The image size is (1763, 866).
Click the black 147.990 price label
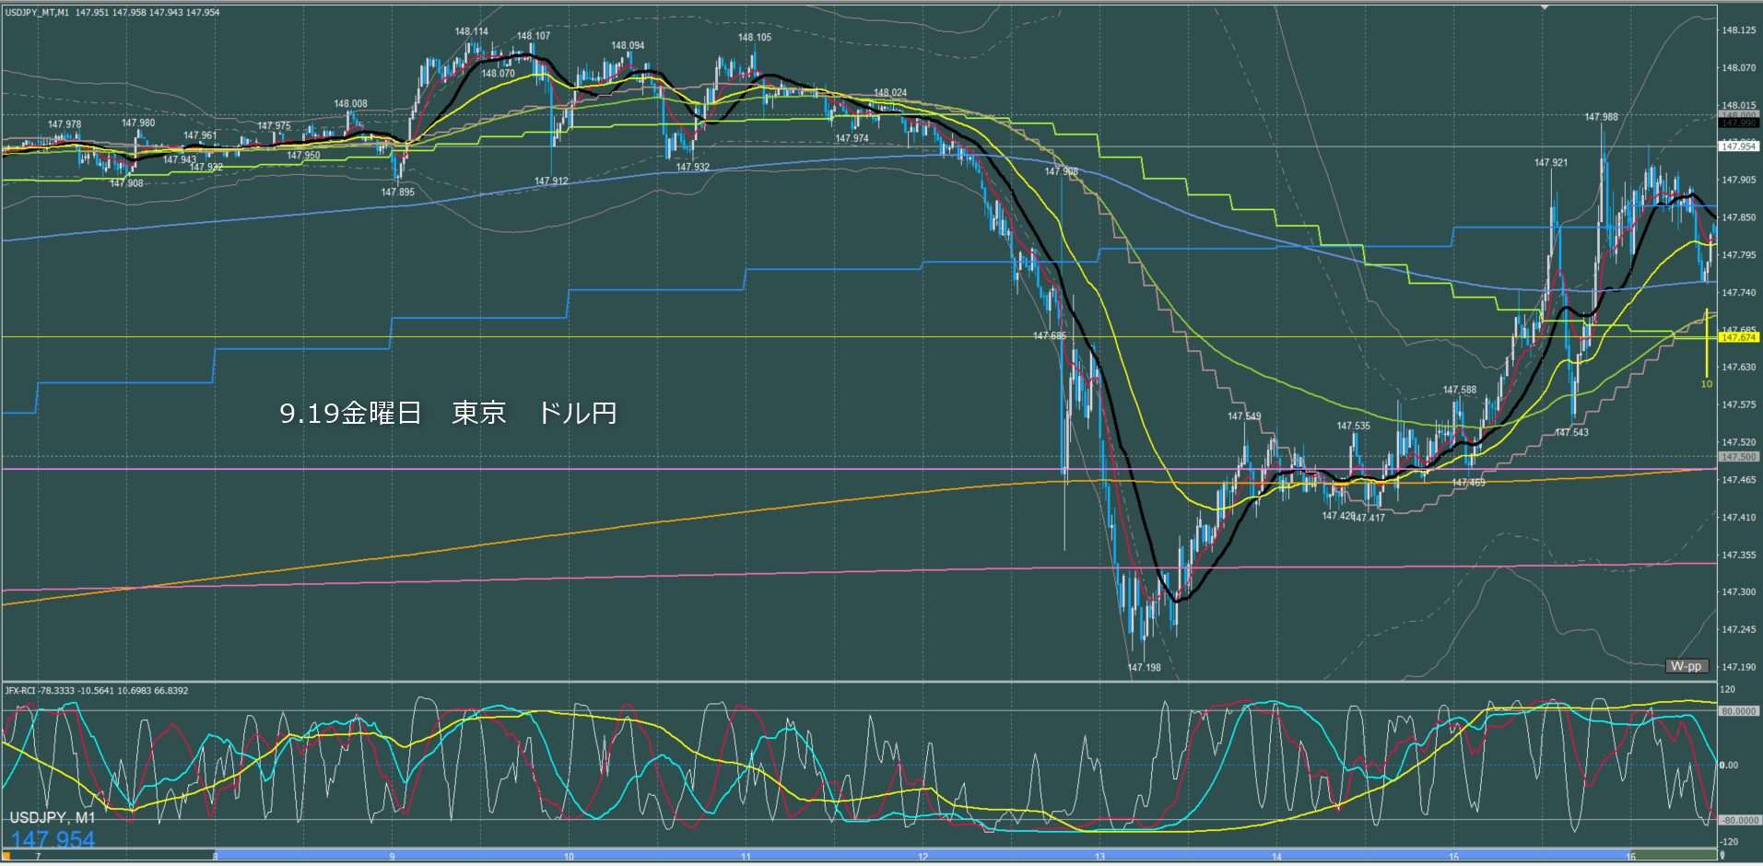1738,123
